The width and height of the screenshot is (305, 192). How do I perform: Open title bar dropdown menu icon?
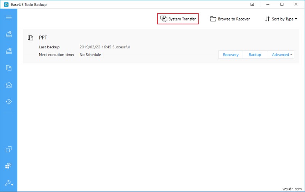[252, 4]
